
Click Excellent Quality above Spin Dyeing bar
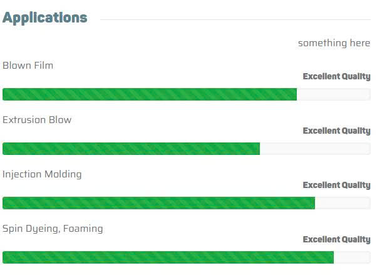click(336, 240)
